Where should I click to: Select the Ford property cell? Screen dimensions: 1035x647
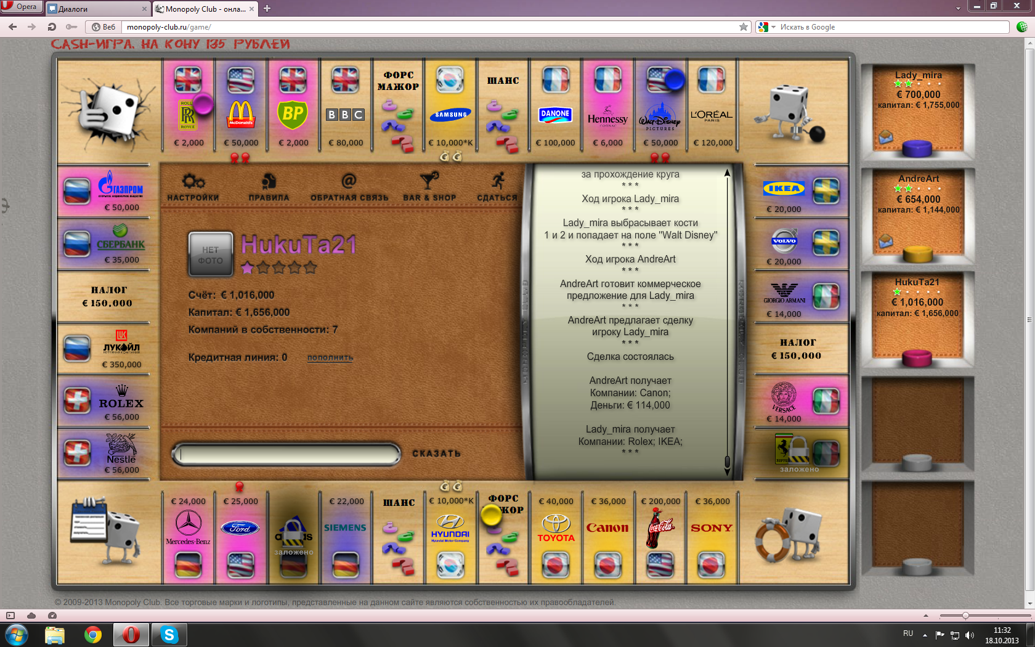241,537
